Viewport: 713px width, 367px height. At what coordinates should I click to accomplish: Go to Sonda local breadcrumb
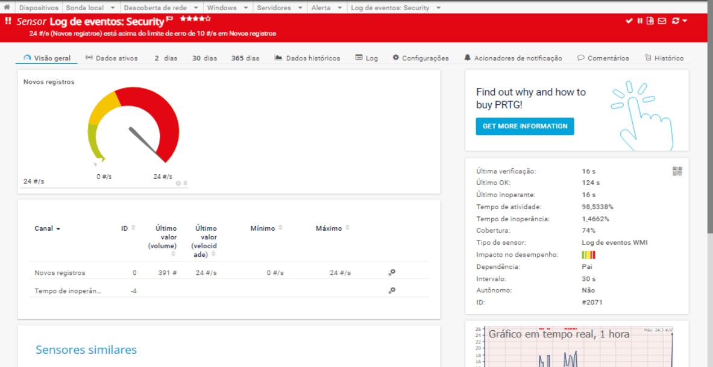point(85,8)
